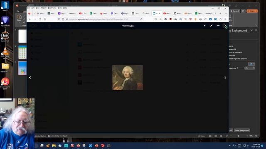The width and height of the screenshot is (266, 149).
Task: Open image editor via pencil icon
Action: coord(211,26)
